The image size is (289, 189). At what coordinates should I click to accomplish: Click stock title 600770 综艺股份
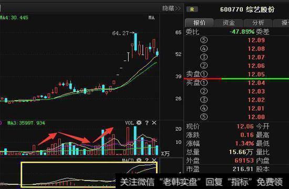247,9
